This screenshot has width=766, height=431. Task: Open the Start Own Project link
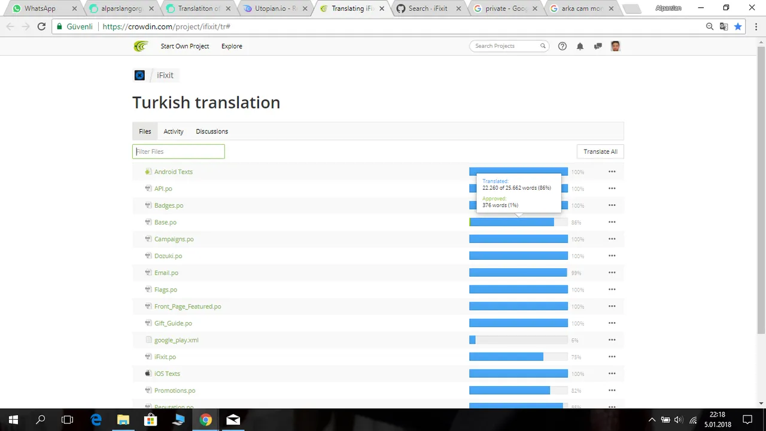pos(184,46)
